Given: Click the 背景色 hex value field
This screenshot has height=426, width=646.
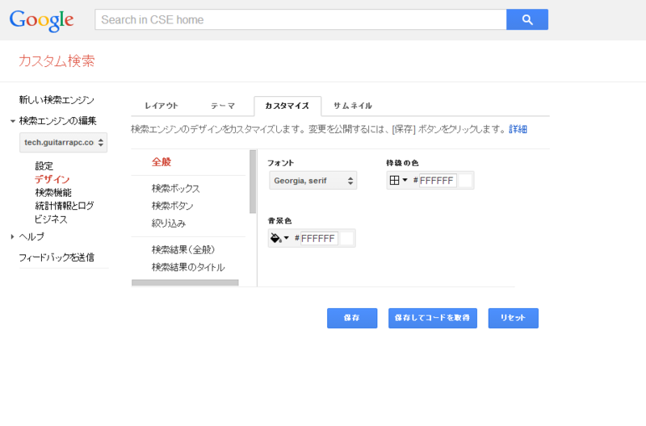Looking at the screenshot, I should point(319,238).
